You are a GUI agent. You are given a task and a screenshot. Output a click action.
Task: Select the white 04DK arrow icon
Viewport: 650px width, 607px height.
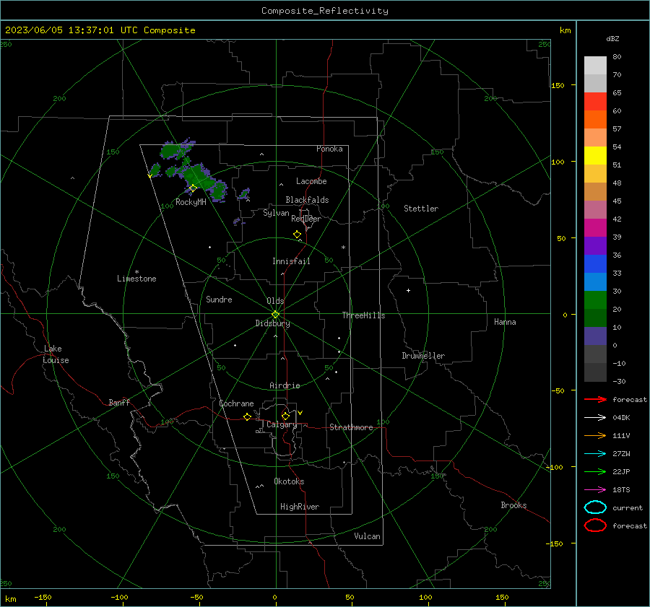click(x=595, y=417)
